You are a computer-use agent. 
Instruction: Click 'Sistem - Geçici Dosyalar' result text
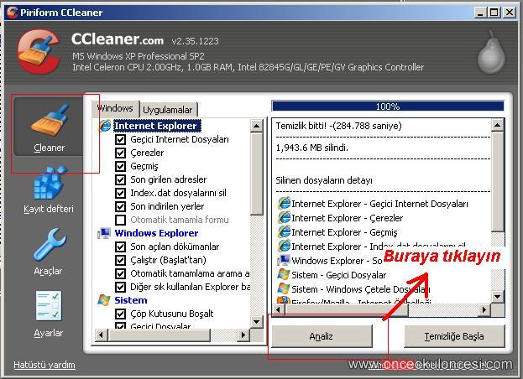coord(339,275)
